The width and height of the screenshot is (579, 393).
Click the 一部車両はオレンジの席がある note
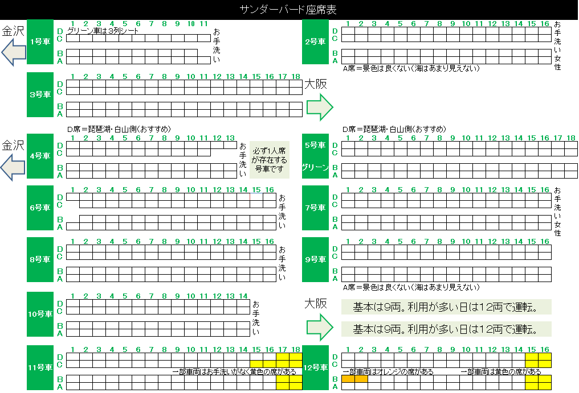388,371
